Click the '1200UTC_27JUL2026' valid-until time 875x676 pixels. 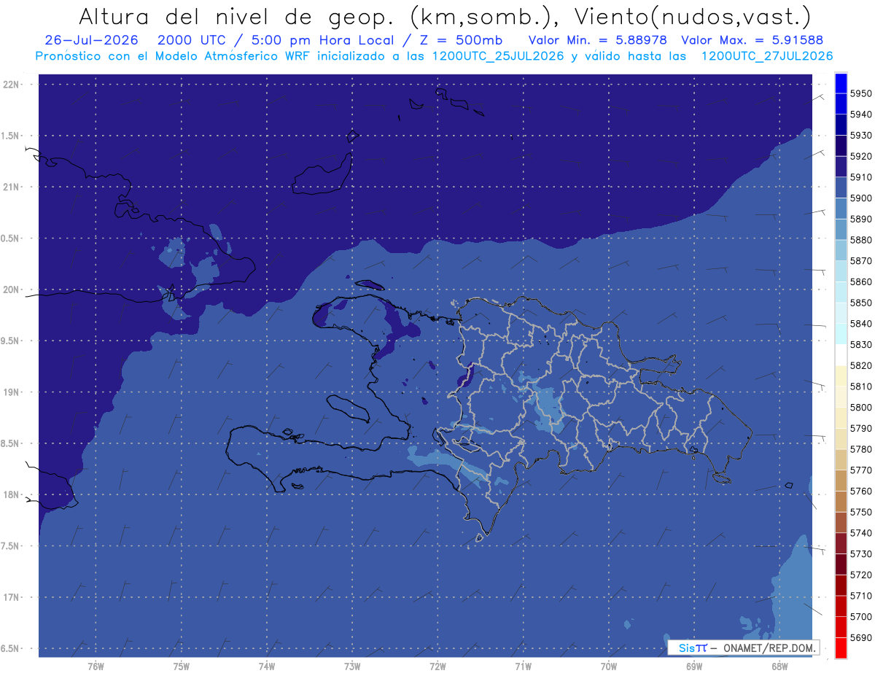[x=767, y=56]
